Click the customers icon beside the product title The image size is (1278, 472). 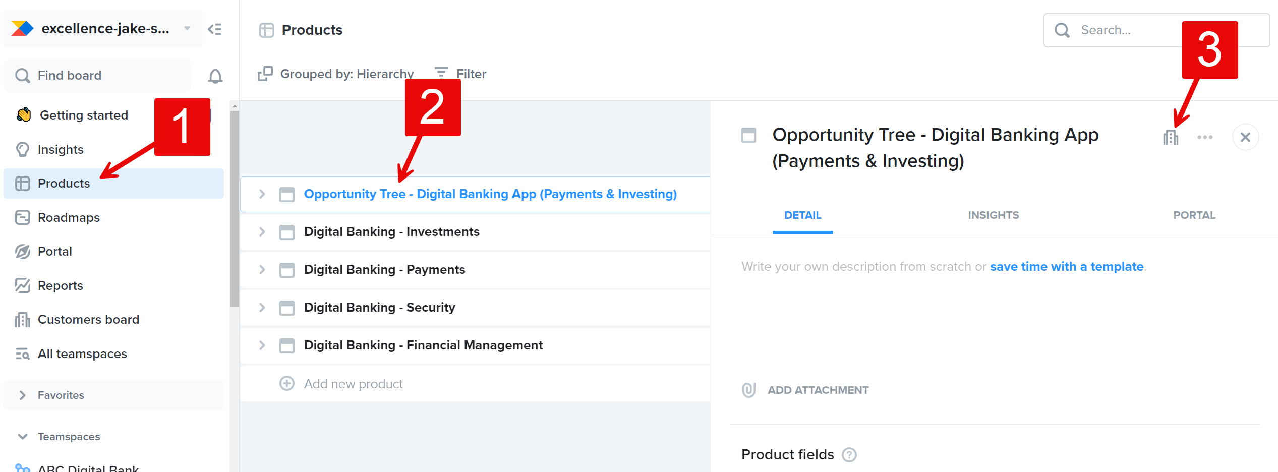click(1171, 137)
